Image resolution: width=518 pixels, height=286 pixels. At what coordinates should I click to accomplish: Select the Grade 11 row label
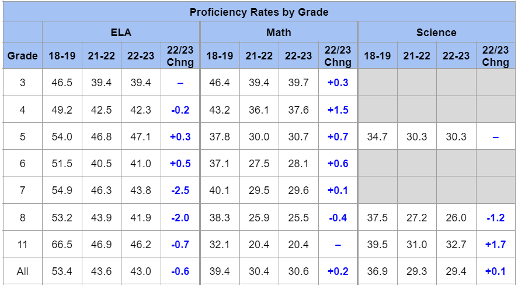[x=22, y=245]
